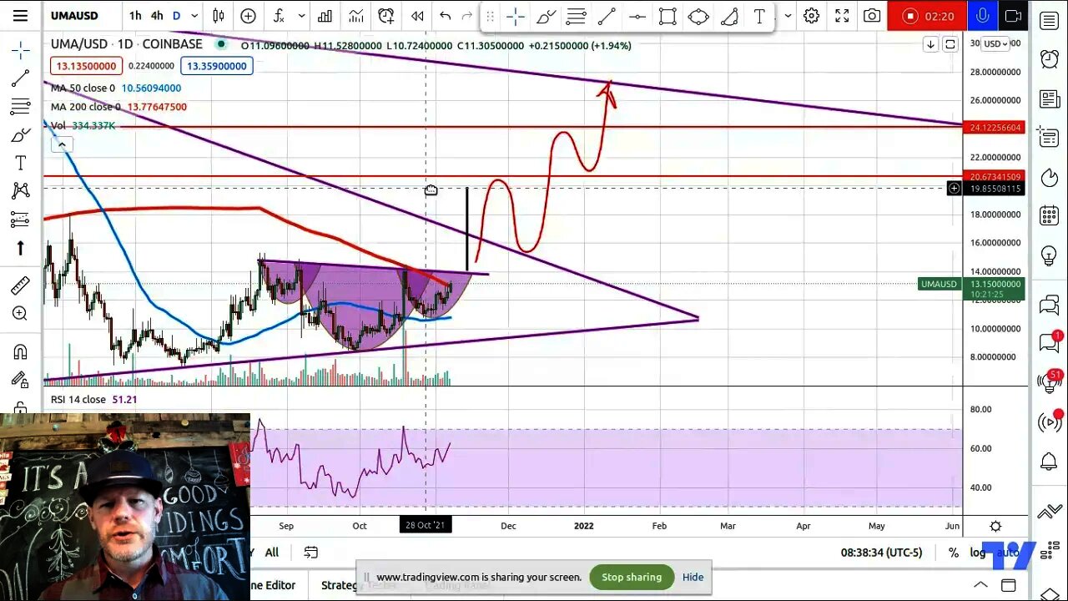Select the crosshair cursor in the floating toolbar

516,15
